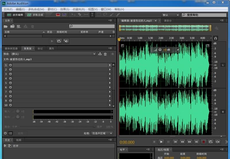Screen dimensions: 230x159
Task: Click the input level knob in the effects rack
Action: pos(18,111)
